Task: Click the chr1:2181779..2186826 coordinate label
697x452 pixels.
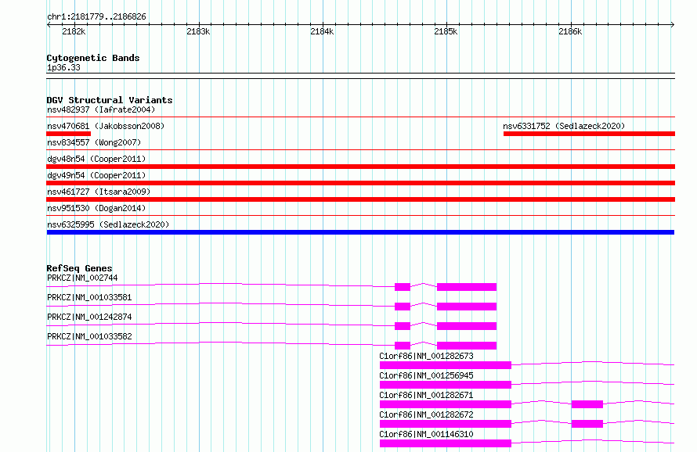Action: pos(96,16)
